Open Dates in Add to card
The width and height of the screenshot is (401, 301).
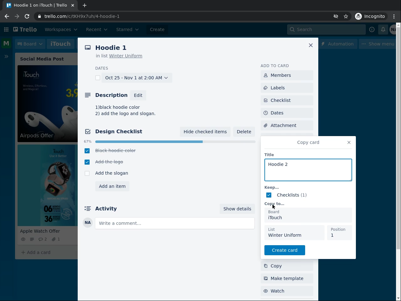coord(287,113)
